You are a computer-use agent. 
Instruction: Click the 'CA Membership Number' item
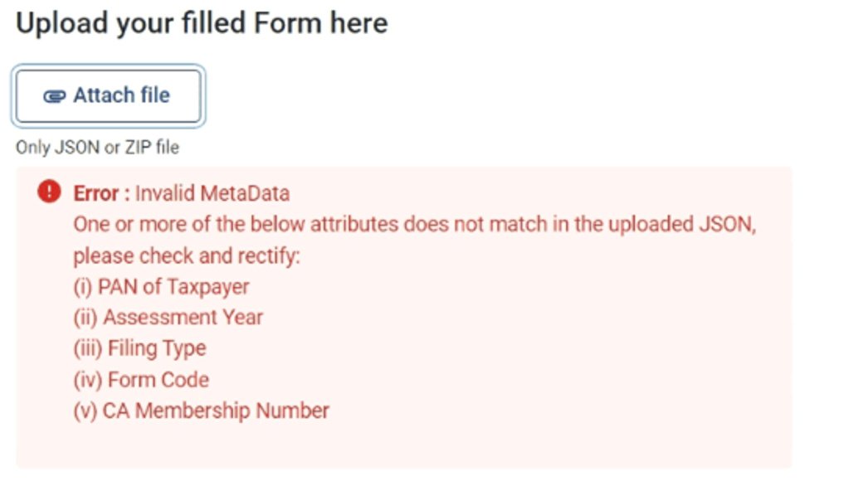202,411
